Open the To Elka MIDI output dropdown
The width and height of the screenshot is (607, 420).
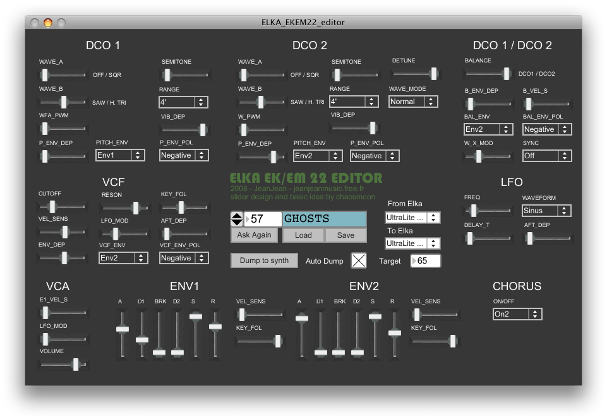(x=412, y=243)
